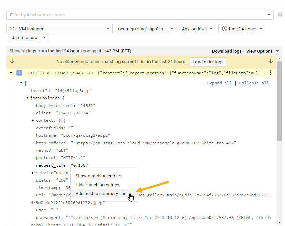Image resolution: width=285 pixels, height=226 pixels.
Task: Collapse the expanded log entry row arrow
Action: click(x=11, y=73)
